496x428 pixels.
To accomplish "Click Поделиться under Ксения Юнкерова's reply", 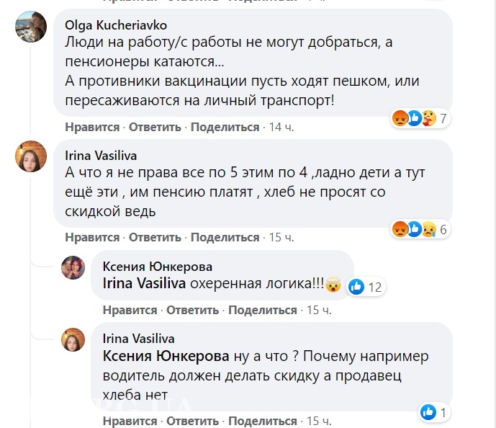I will (x=262, y=310).
